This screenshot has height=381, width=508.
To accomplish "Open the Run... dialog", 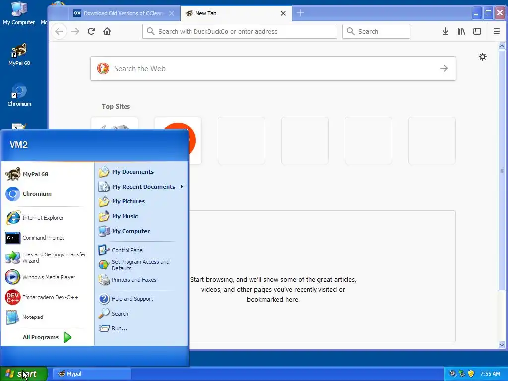I will (141, 328).
